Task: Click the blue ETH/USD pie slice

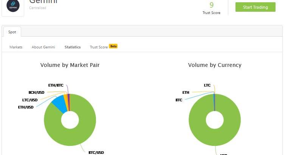Action: point(59,102)
